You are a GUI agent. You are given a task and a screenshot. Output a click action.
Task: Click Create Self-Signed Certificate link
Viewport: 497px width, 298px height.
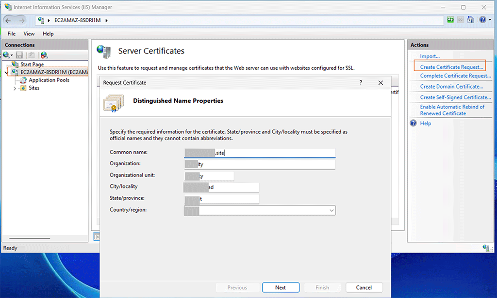[456, 97]
